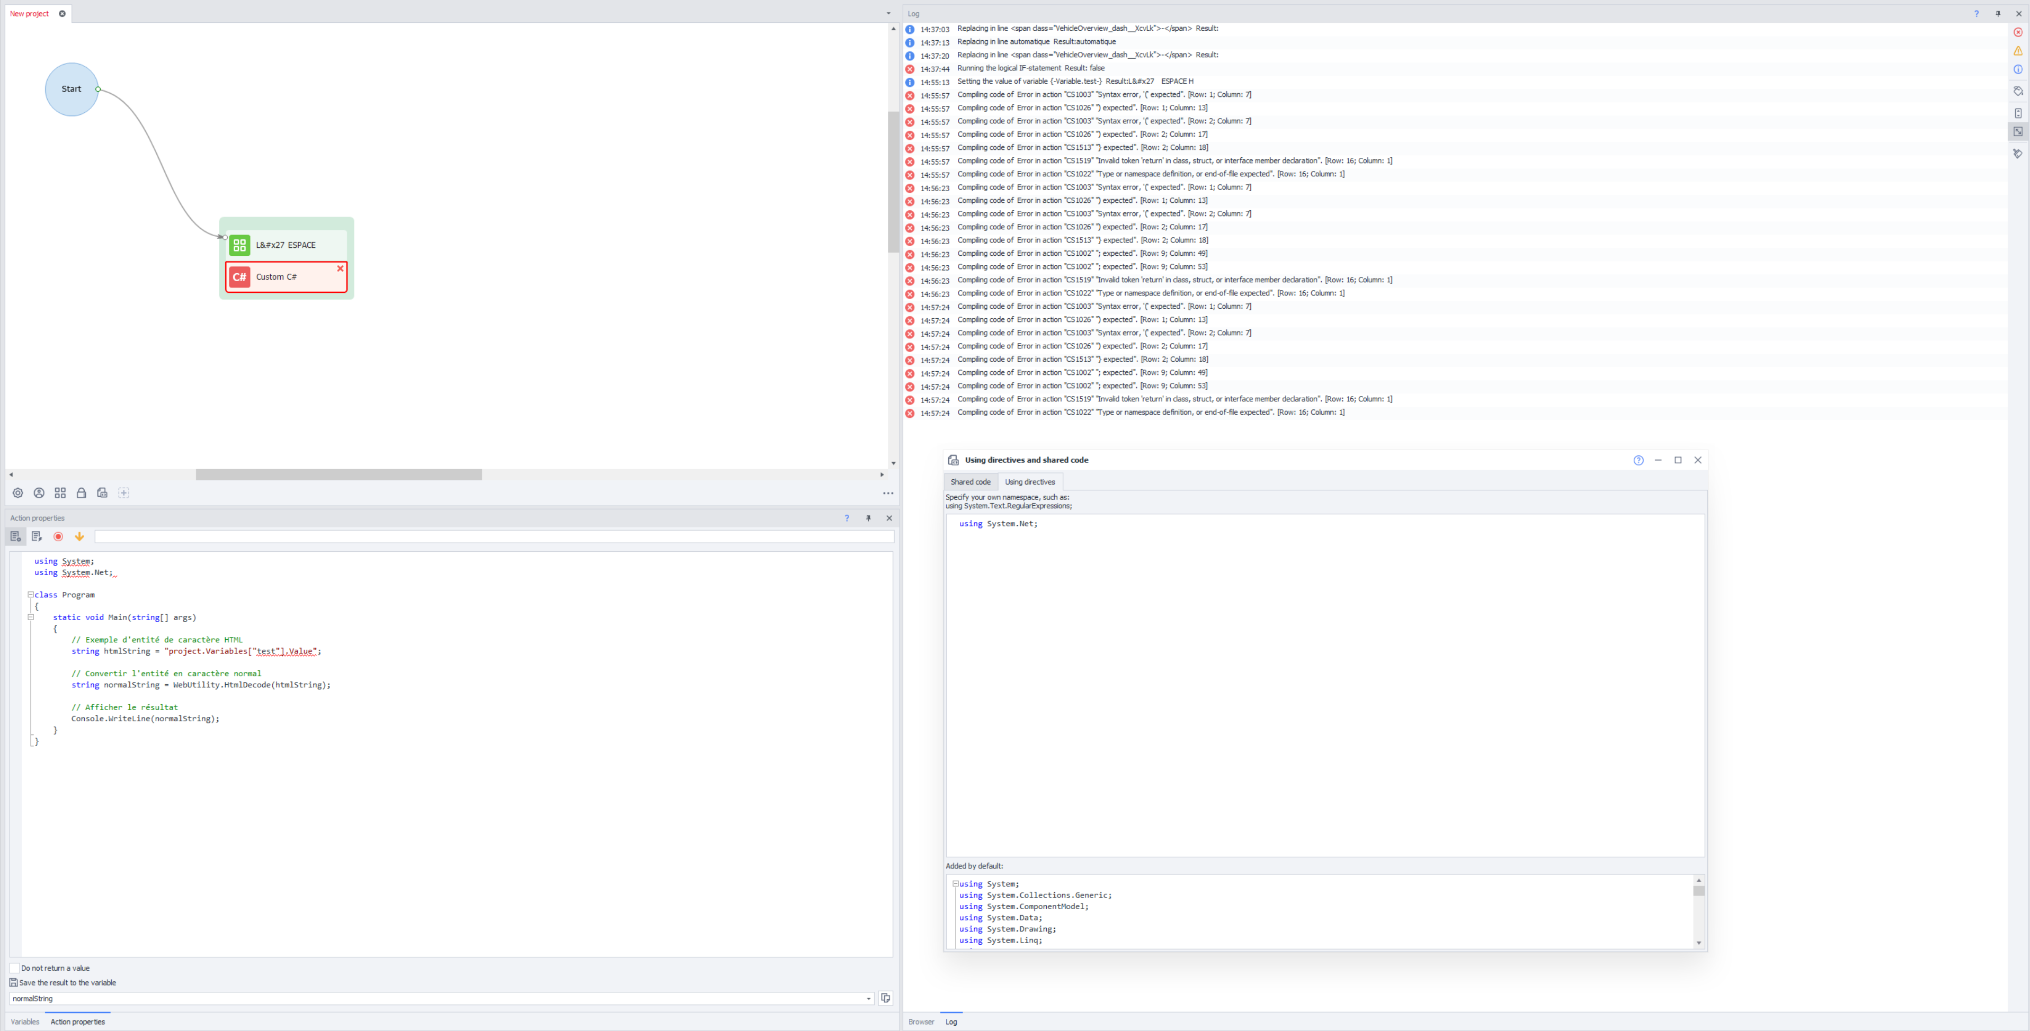Viewport: 2030px width, 1031px height.
Task: Click the copy variable icon beside normalString
Action: coord(886,998)
